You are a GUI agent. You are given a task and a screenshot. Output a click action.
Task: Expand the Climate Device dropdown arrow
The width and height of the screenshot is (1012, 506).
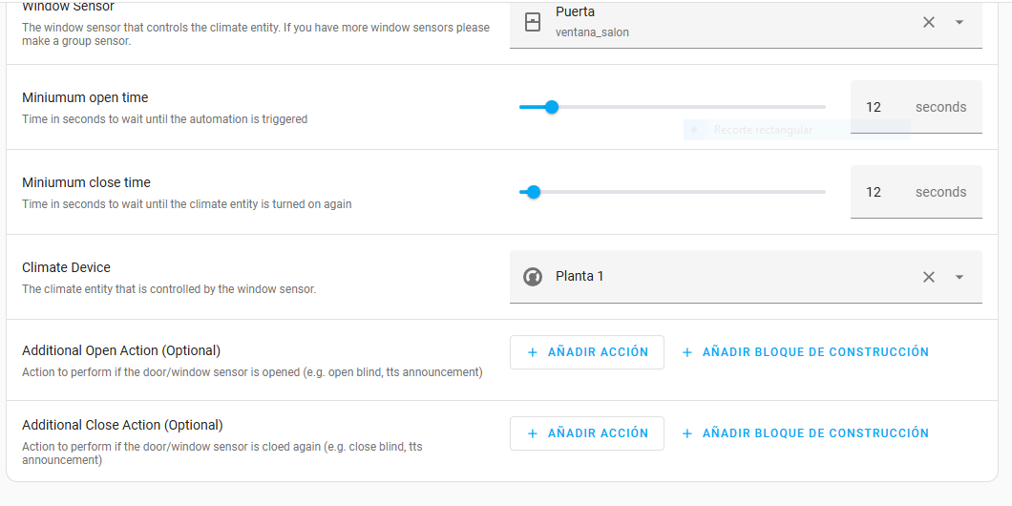(x=959, y=277)
